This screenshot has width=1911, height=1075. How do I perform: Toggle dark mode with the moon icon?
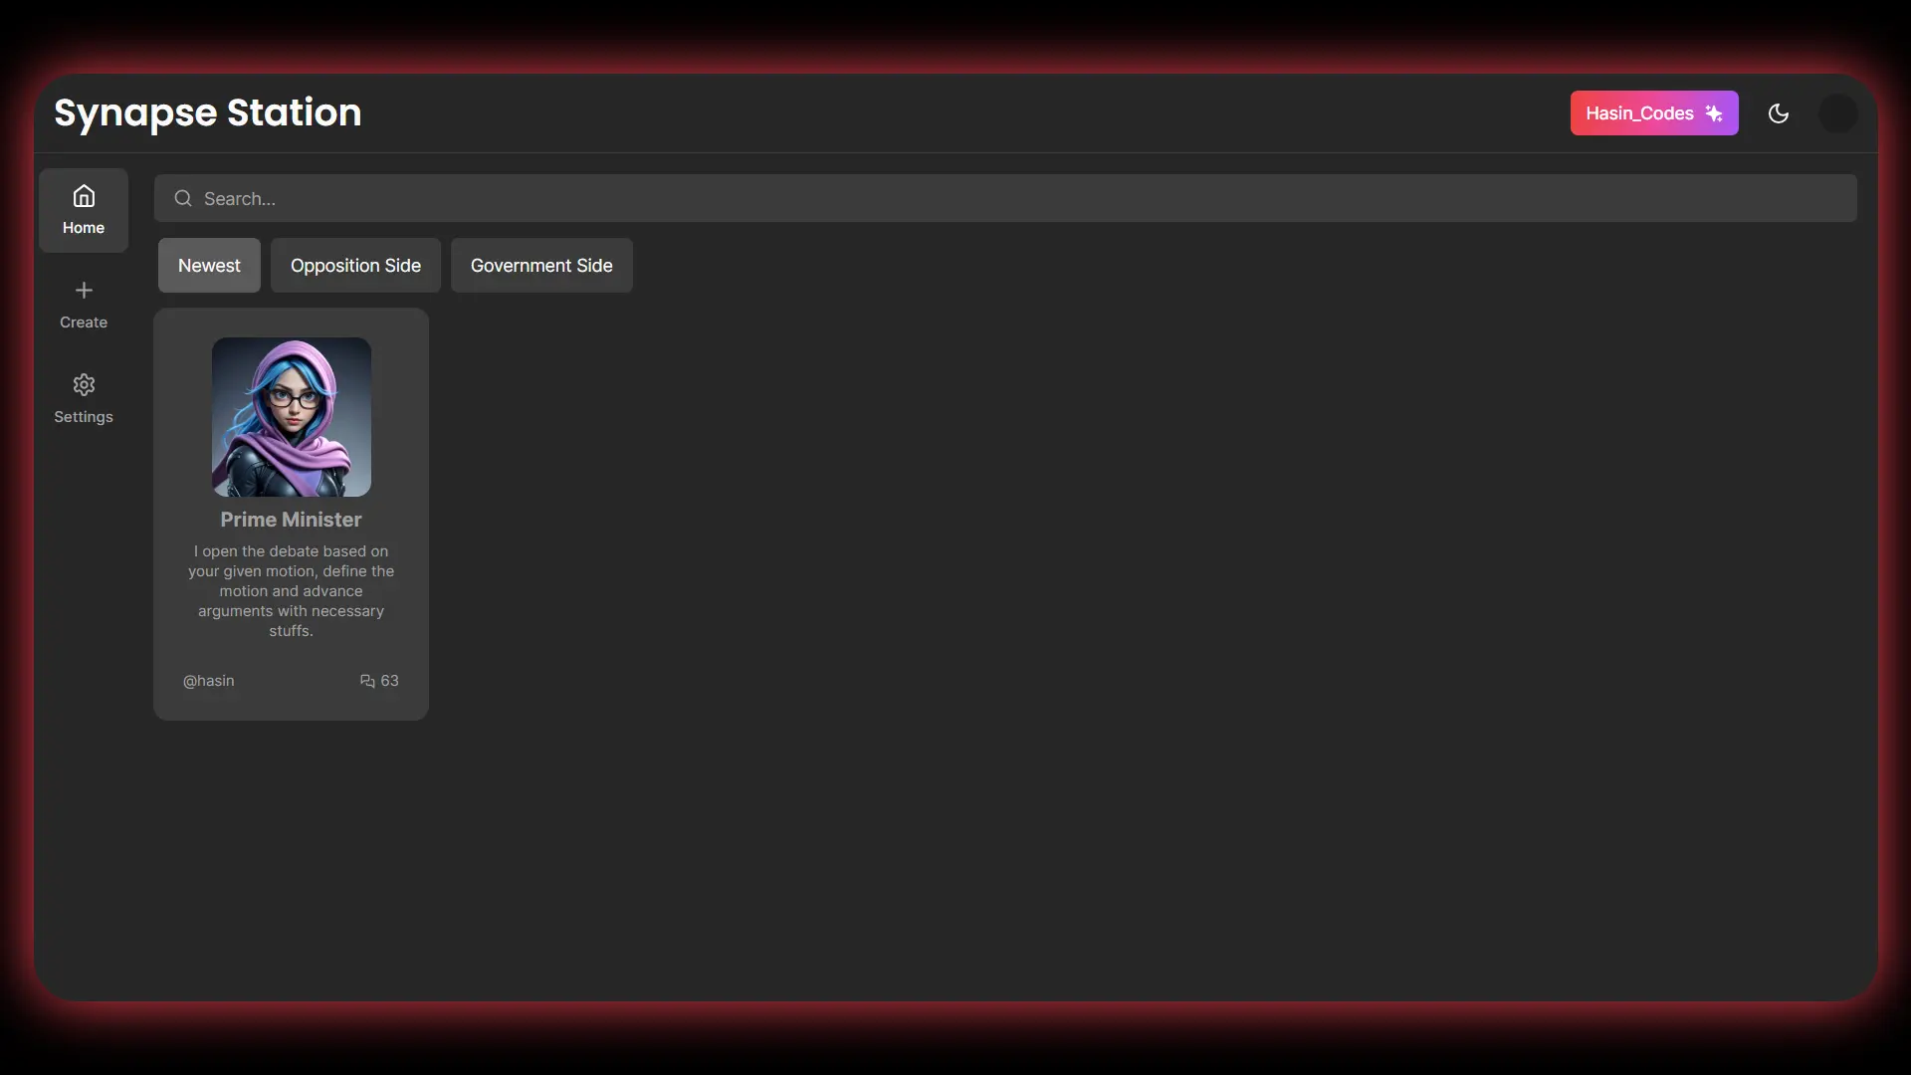coord(1779,113)
